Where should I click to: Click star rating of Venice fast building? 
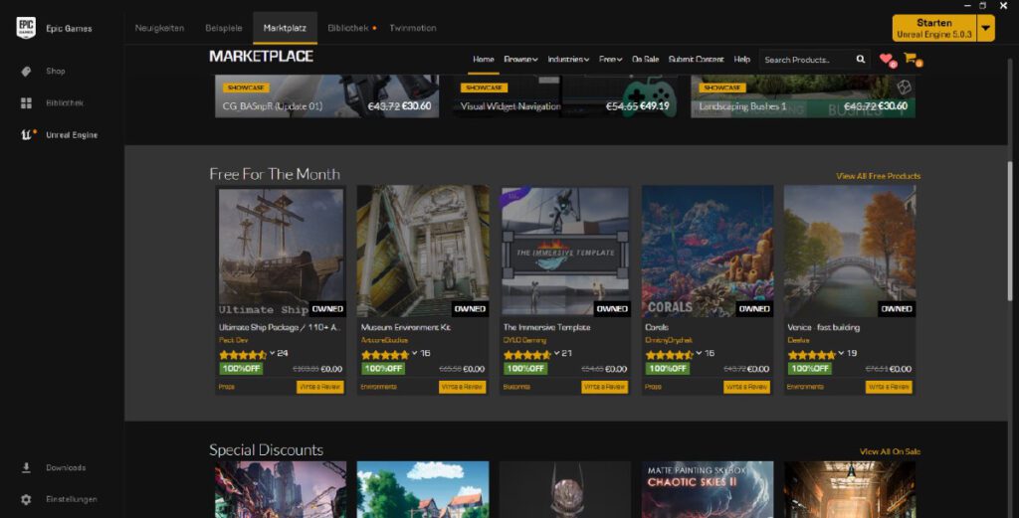click(x=811, y=354)
